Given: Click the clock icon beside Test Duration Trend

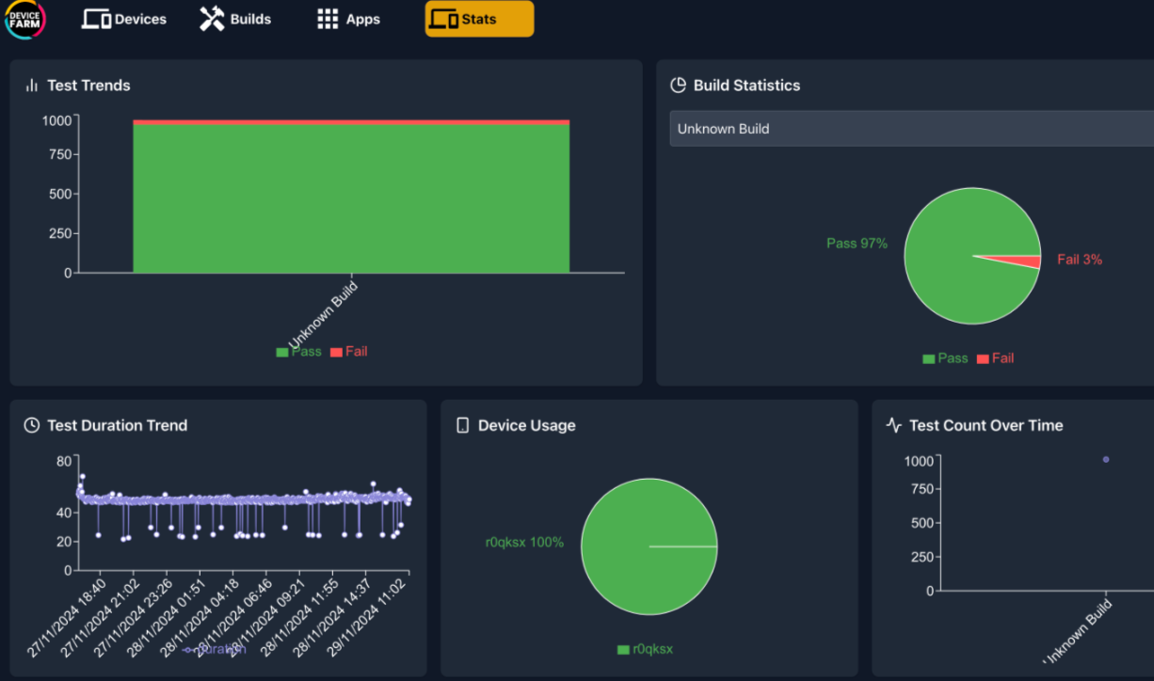Looking at the screenshot, I should (32, 425).
